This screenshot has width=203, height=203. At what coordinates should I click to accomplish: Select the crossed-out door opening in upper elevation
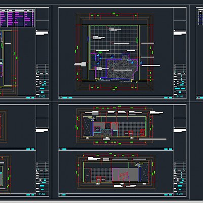click(87, 126)
